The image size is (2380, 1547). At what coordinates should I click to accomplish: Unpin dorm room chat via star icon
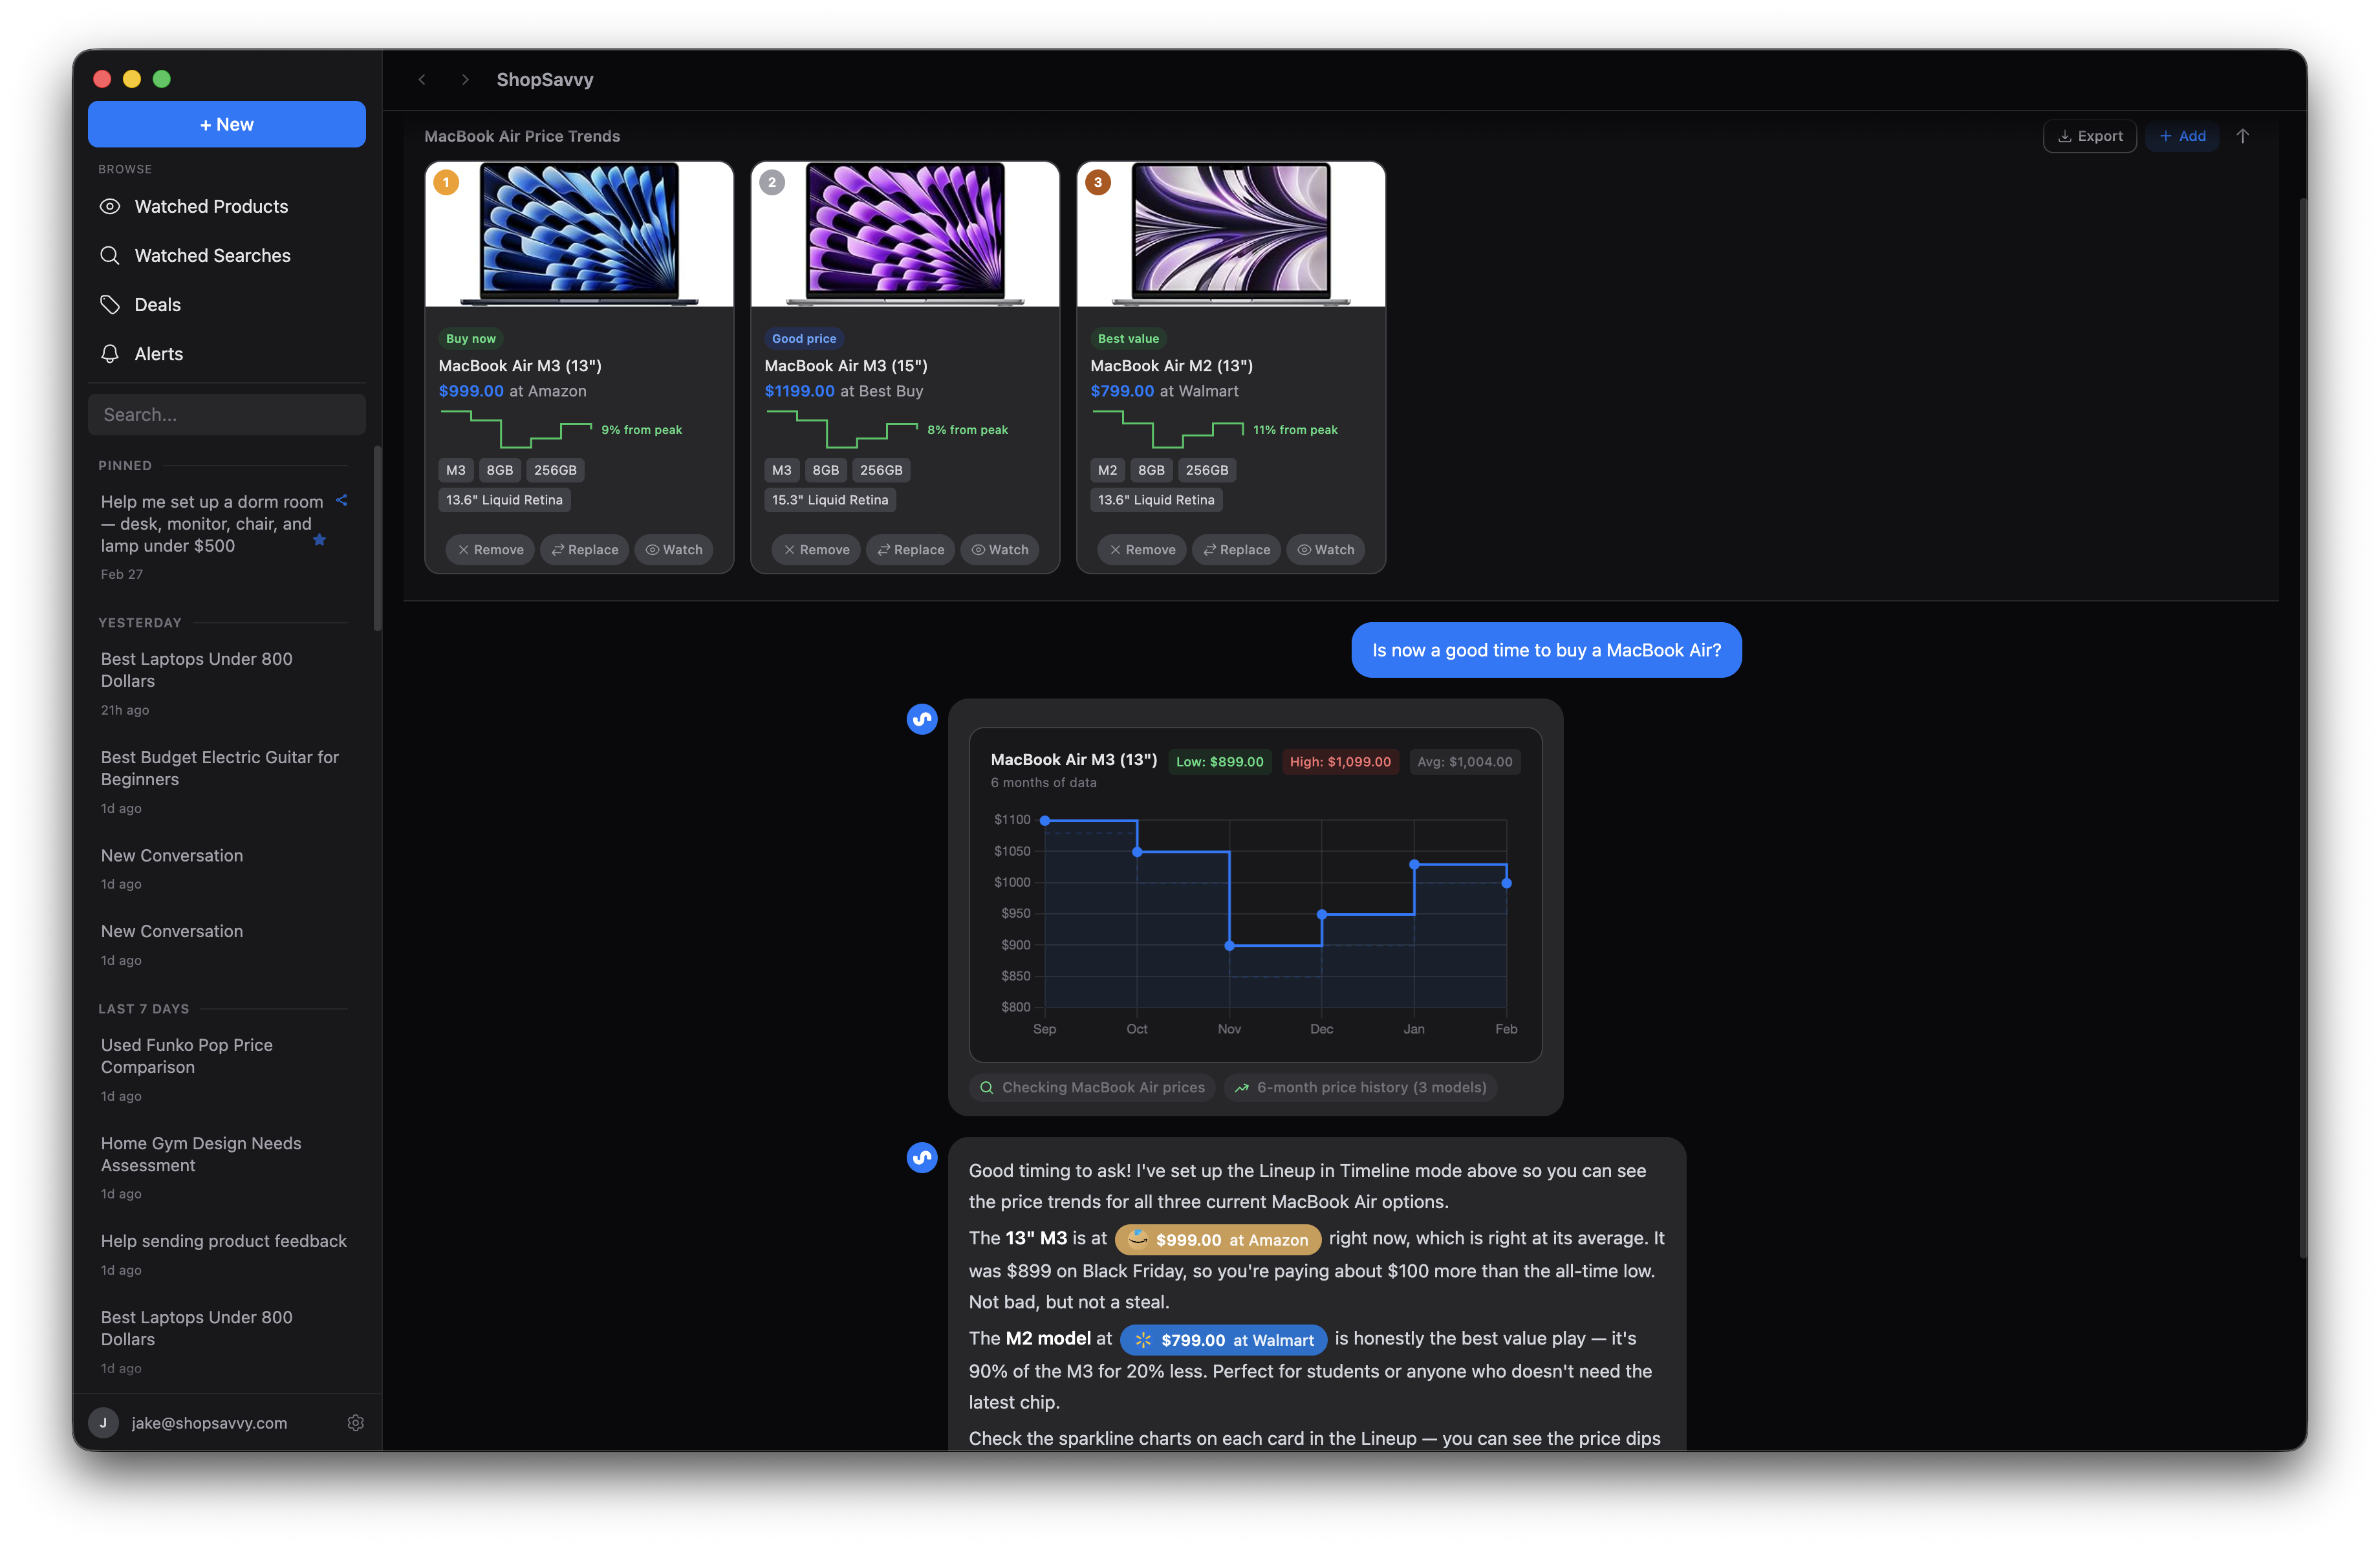[319, 540]
